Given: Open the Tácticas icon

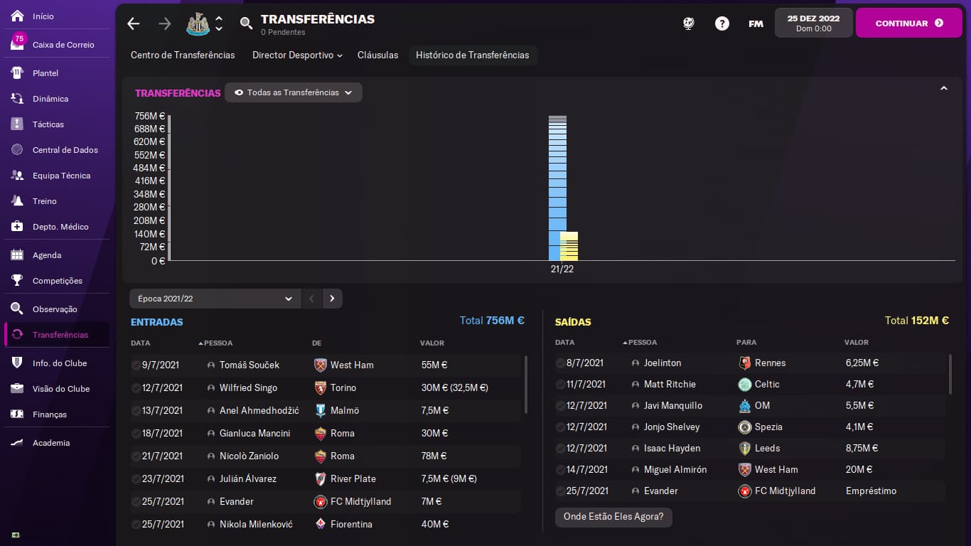Looking at the screenshot, I should pyautogui.click(x=18, y=124).
